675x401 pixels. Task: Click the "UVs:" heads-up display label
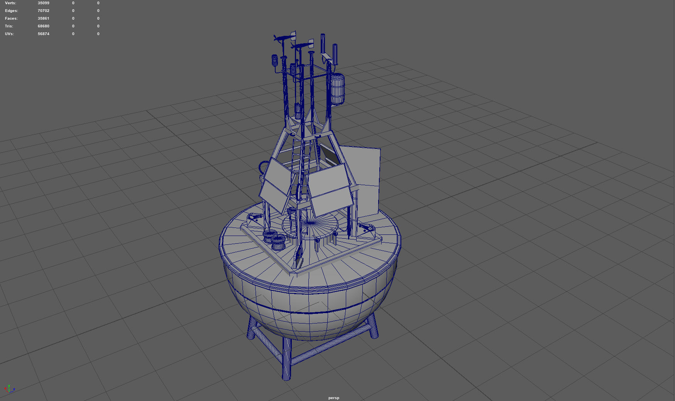click(10, 34)
